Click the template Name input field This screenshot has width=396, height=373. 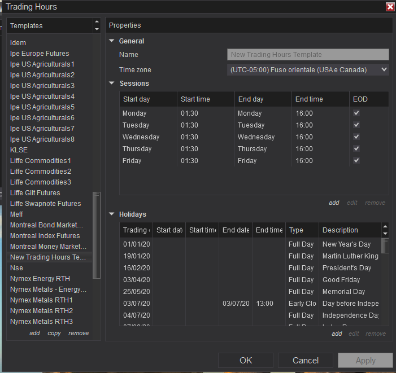(308, 55)
